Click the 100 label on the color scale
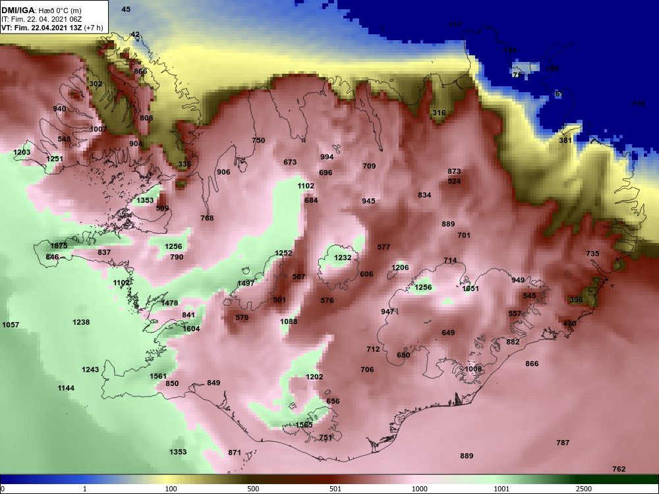The image size is (659, 494). click(x=171, y=489)
